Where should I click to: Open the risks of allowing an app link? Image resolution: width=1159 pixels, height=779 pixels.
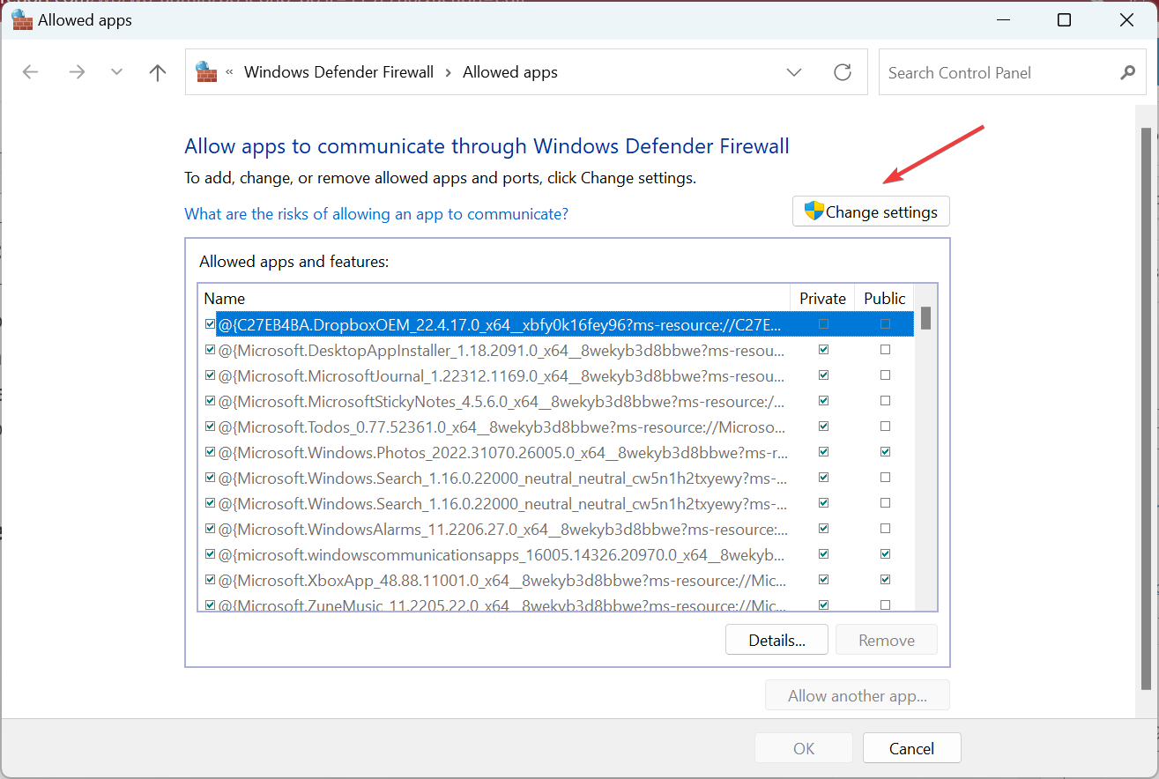pyautogui.click(x=376, y=214)
